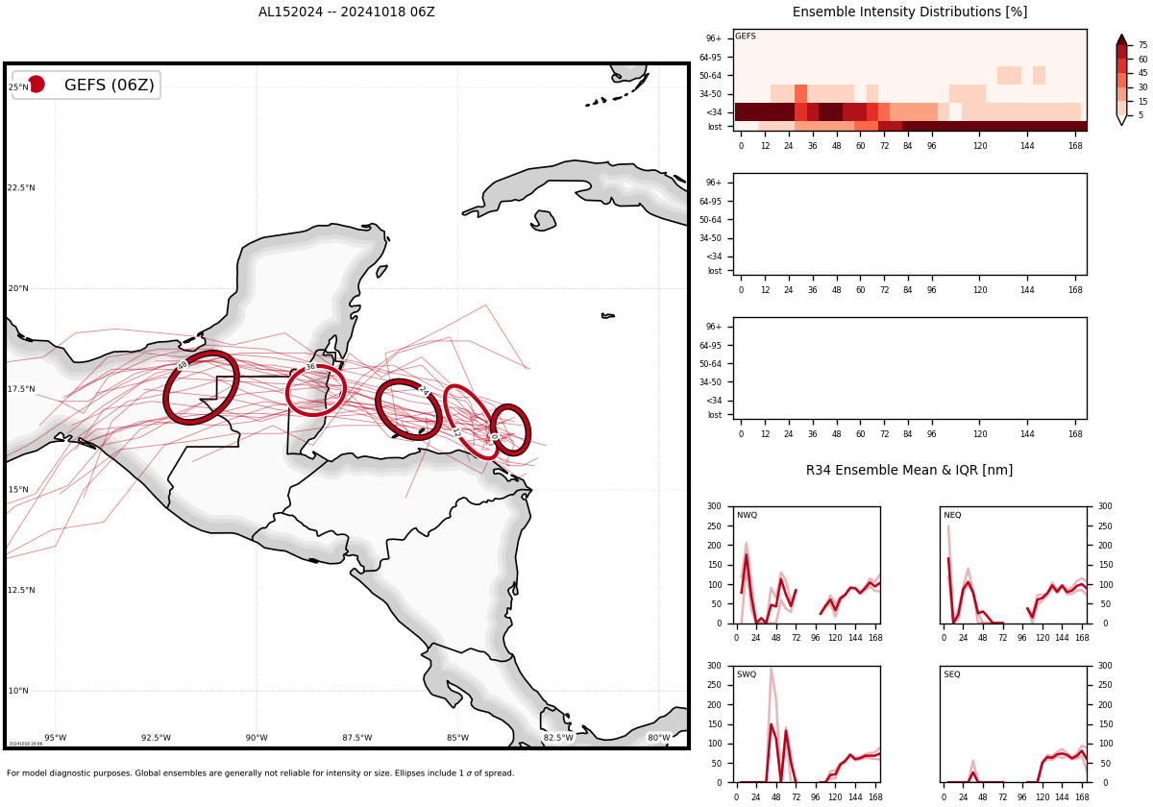Select the ellipse labeled 48 on the map
This screenshot has width=1153, height=807.
201,387
